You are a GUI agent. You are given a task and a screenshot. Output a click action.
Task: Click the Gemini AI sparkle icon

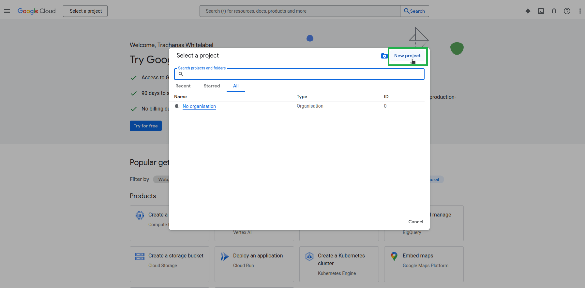click(x=528, y=11)
